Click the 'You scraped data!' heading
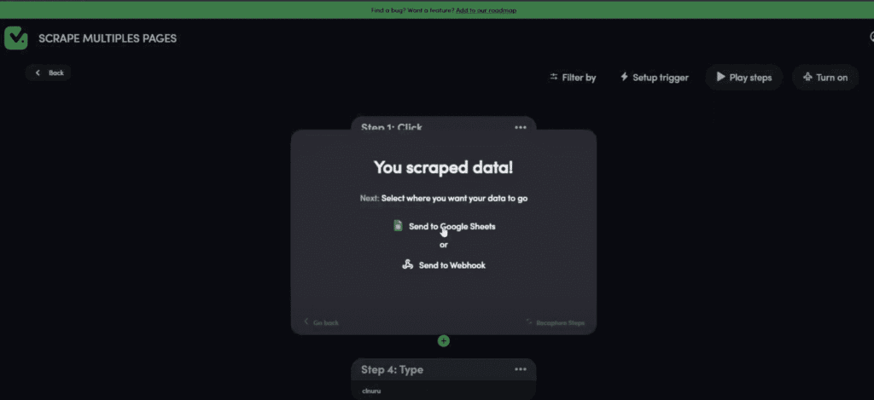Image resolution: width=874 pixels, height=400 pixels. pyautogui.click(x=443, y=168)
